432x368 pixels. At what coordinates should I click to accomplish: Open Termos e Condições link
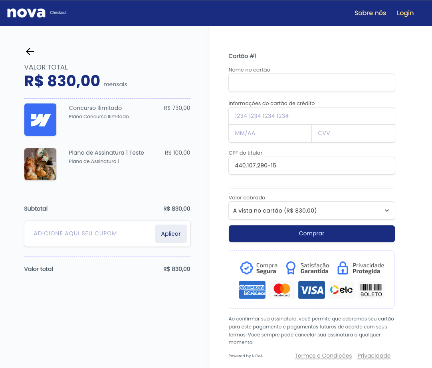[x=323, y=356]
